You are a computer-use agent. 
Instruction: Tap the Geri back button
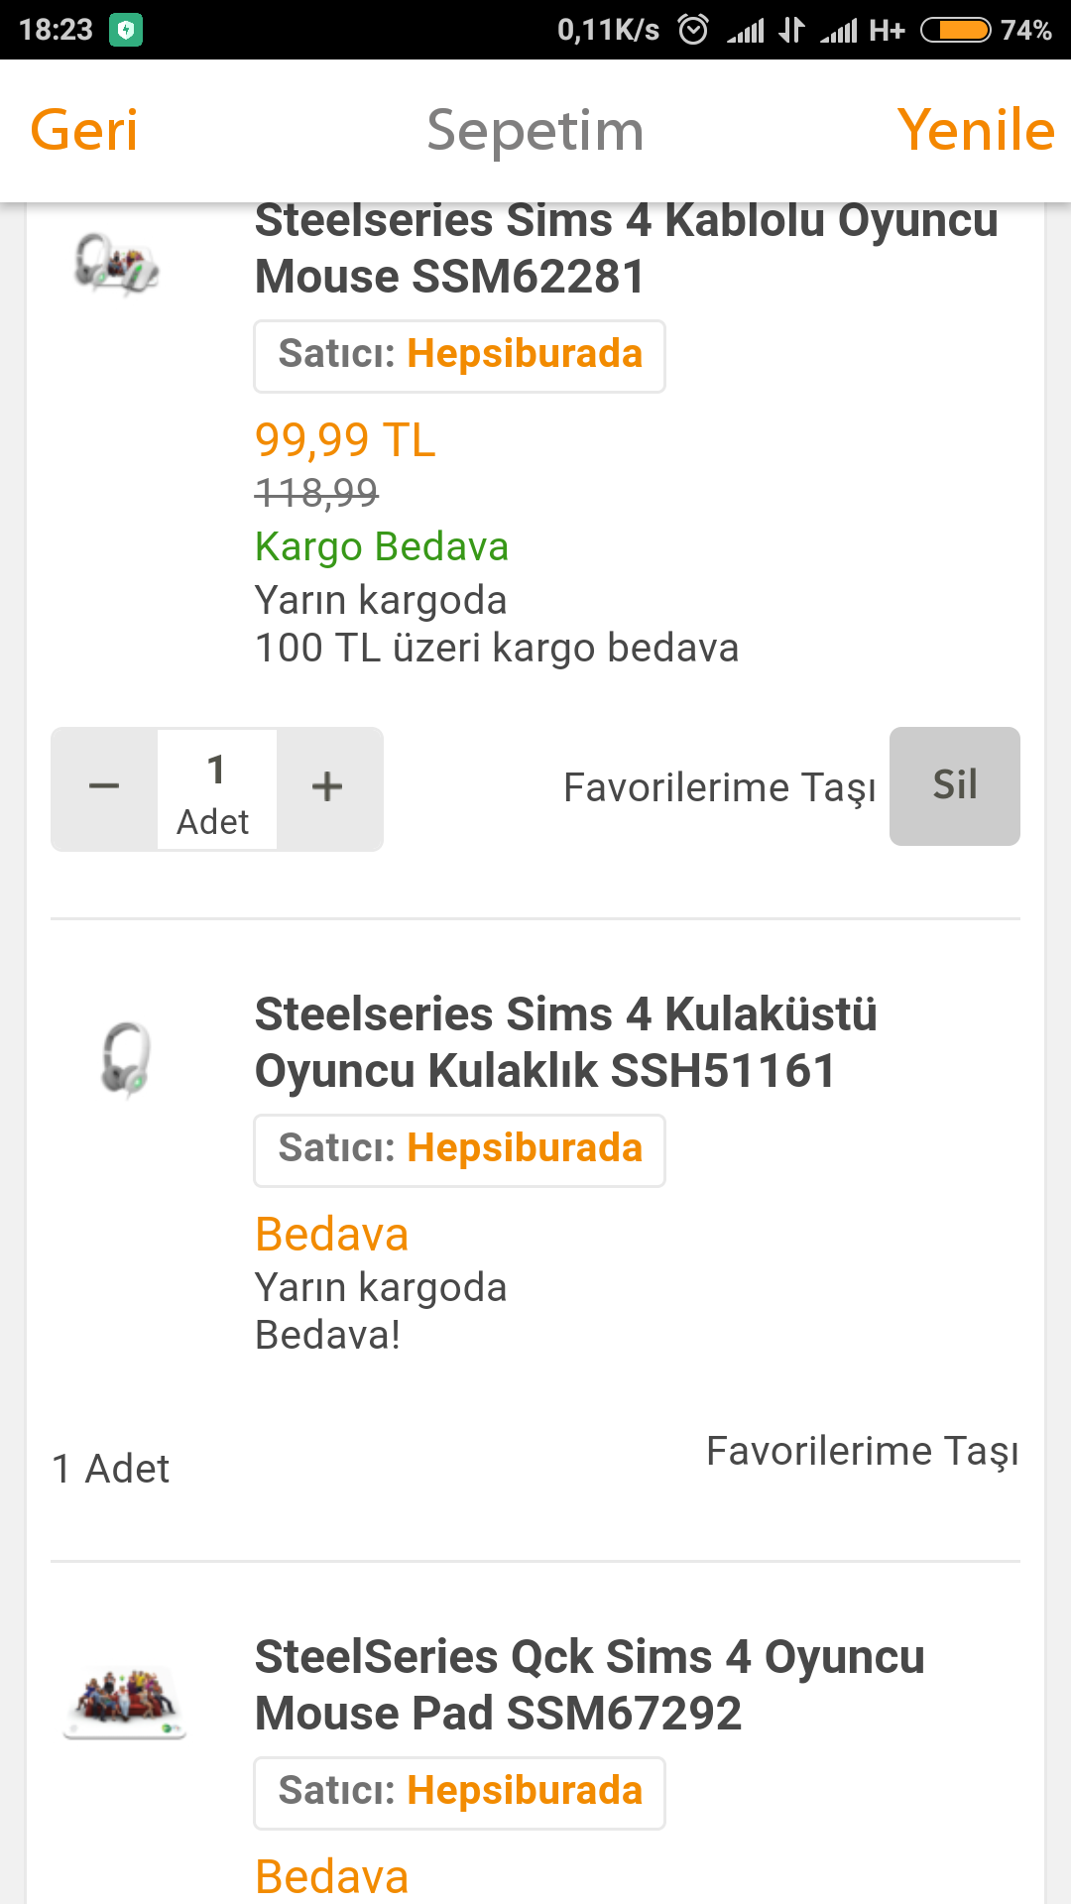coord(84,131)
